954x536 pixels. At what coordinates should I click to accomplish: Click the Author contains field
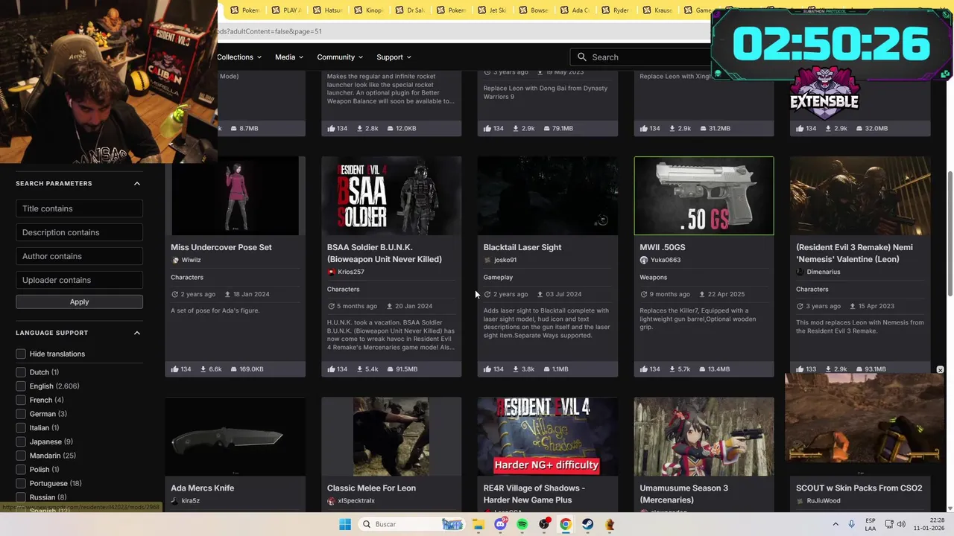[79, 256]
